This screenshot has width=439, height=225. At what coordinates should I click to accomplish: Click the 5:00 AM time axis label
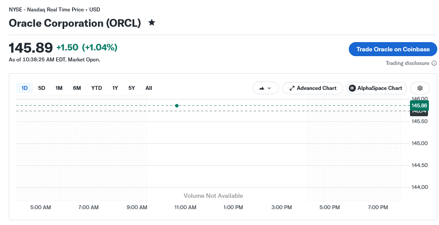(x=40, y=207)
